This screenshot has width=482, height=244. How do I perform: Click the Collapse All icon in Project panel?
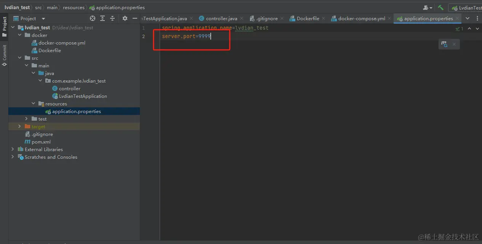pyautogui.click(x=112, y=18)
